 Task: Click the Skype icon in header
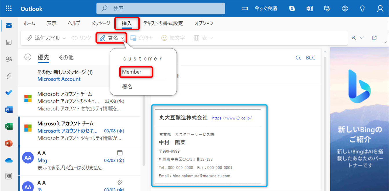click(292, 9)
